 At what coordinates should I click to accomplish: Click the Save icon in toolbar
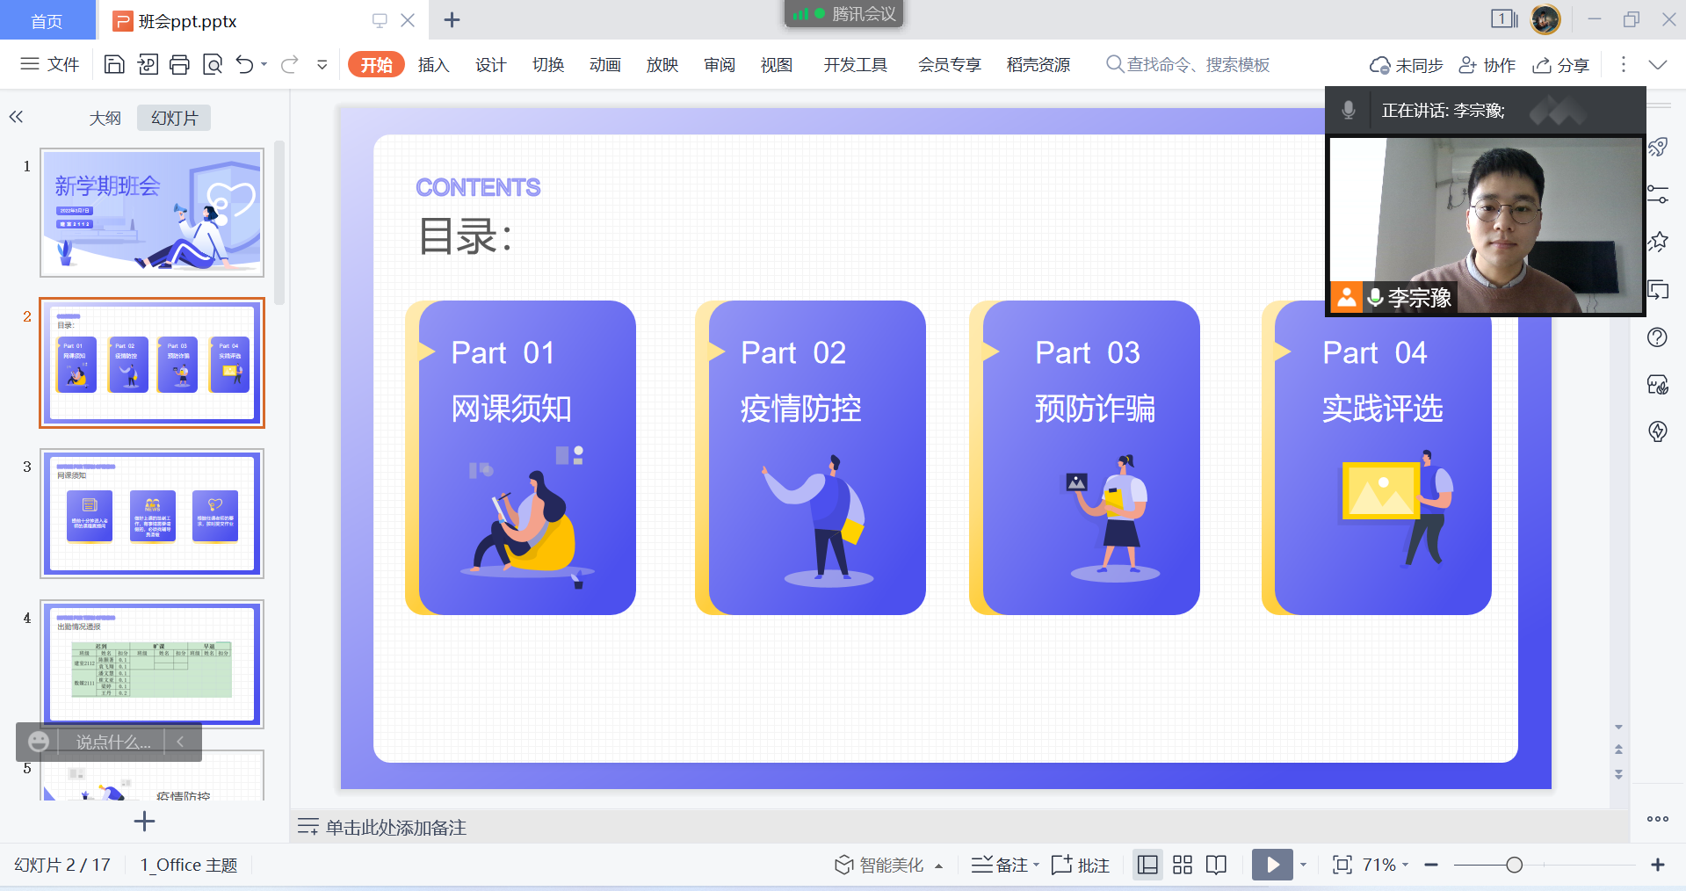tap(114, 64)
